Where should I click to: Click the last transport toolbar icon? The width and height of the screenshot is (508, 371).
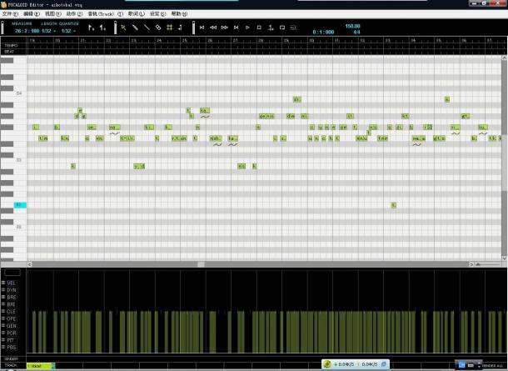[x=293, y=28]
